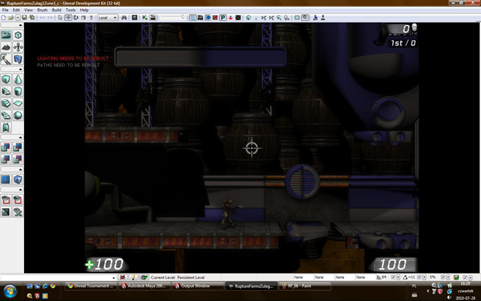Switch to Autodesk Maya taskbar button
The height and width of the screenshot is (301, 481).
tap(145, 286)
